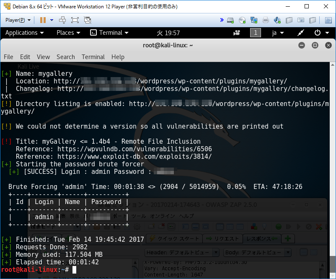Click the screen recorder camera icon

[x=237, y=33]
